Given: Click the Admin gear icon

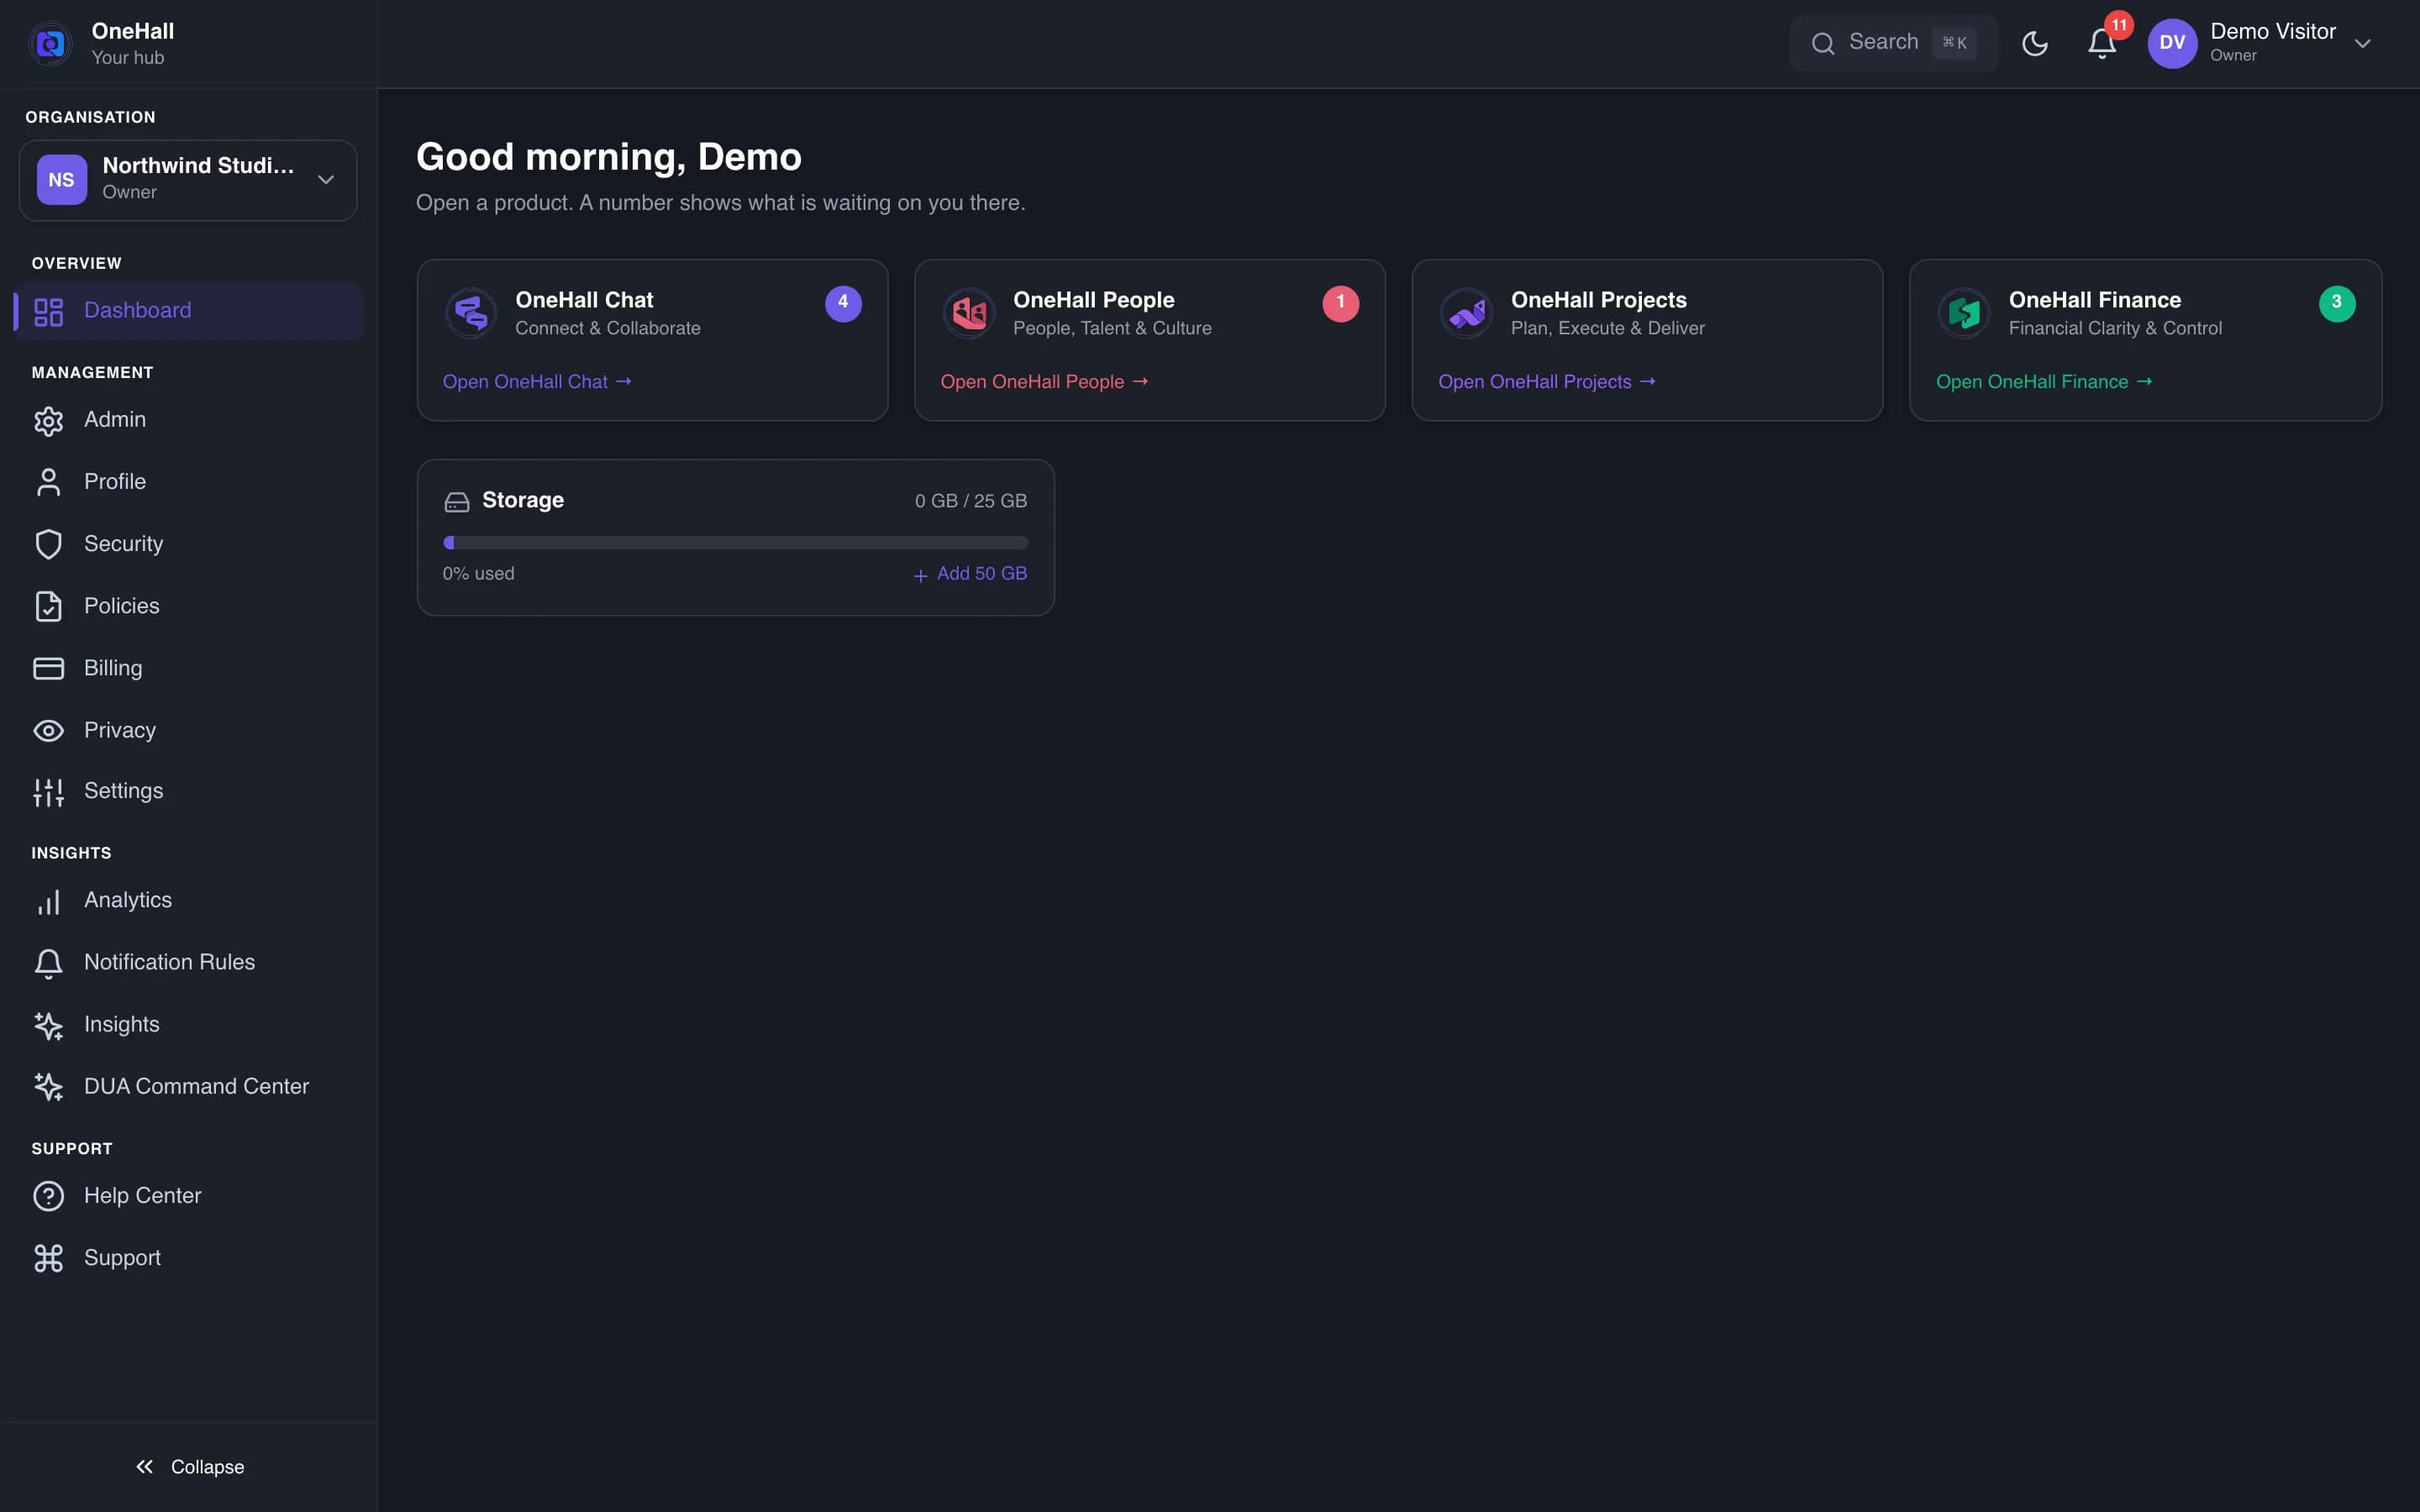Looking at the screenshot, I should pos(49,421).
